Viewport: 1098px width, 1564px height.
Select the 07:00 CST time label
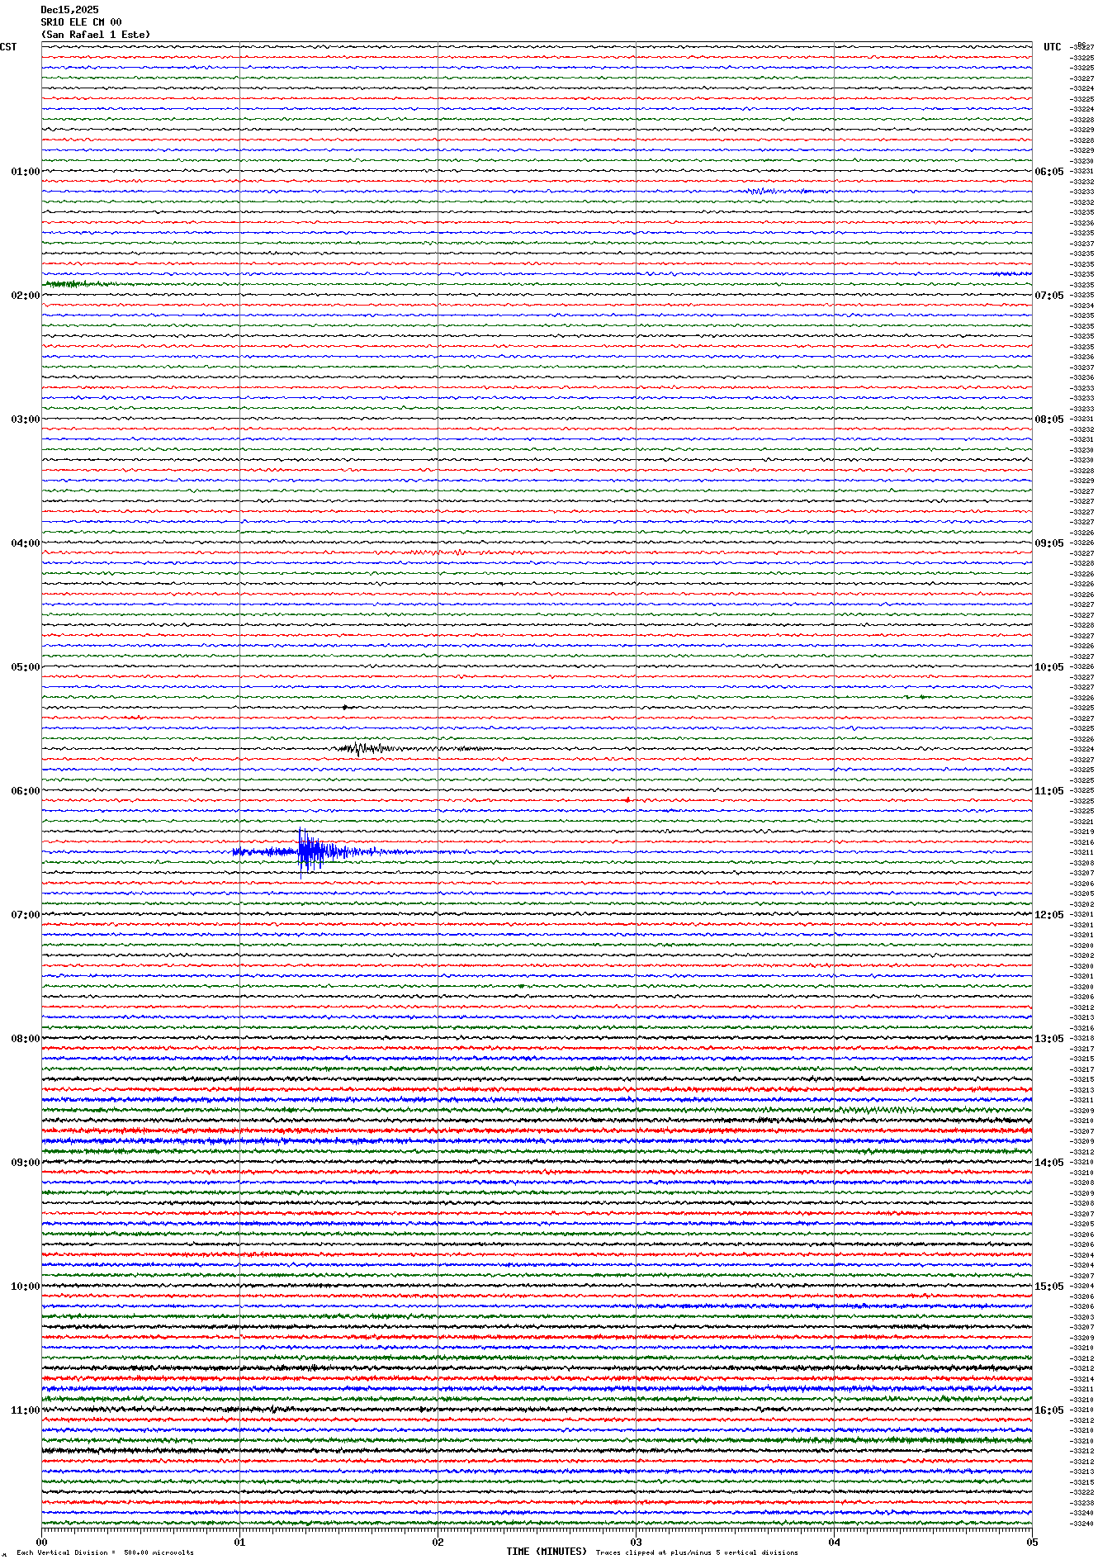pyautogui.click(x=25, y=915)
